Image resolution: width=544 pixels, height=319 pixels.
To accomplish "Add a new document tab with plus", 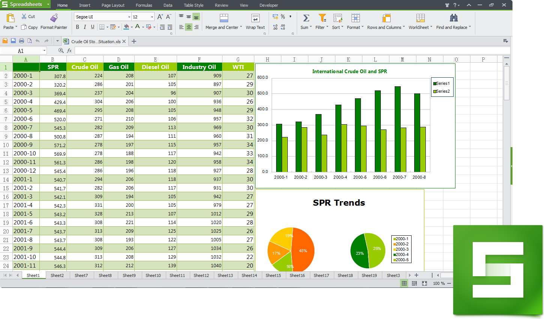I will [134, 41].
